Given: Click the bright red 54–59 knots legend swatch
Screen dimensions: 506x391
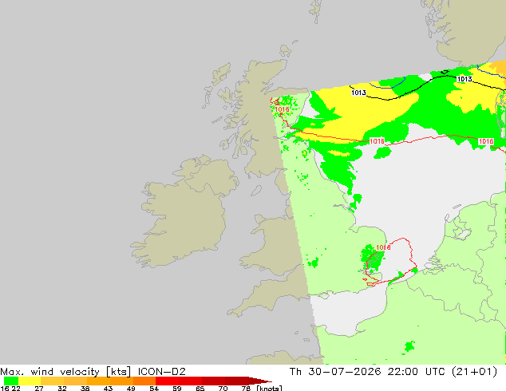Looking at the screenshot, I should 167,381.
